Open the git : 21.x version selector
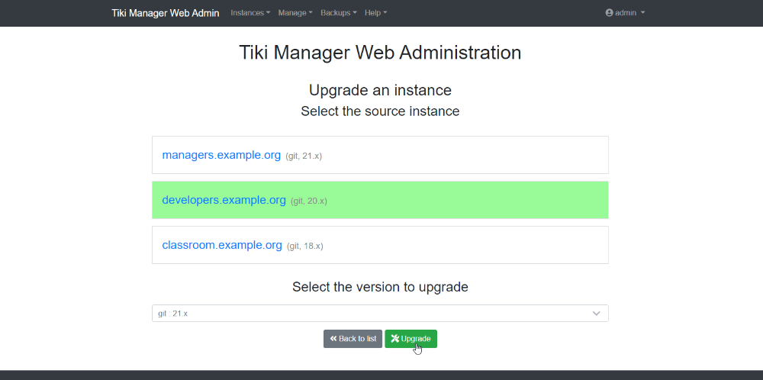Screen dimensions: 763x380 380,314
